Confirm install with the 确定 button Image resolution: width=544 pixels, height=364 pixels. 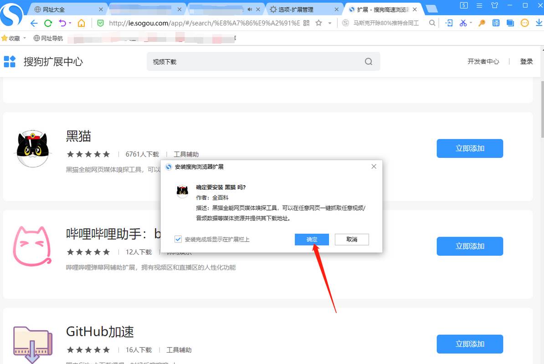(x=312, y=239)
